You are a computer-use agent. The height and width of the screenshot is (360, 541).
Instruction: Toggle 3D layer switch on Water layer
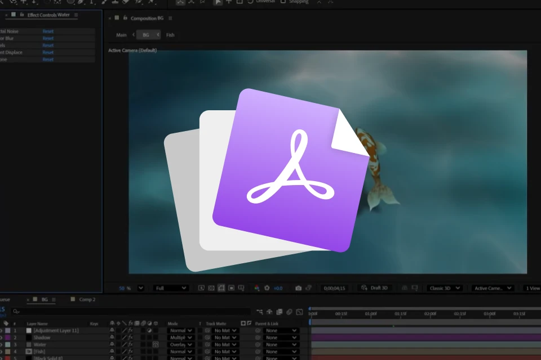[x=156, y=344]
